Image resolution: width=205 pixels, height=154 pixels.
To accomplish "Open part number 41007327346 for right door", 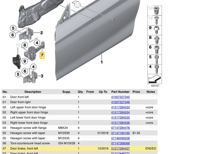I will (x=120, y=102).
